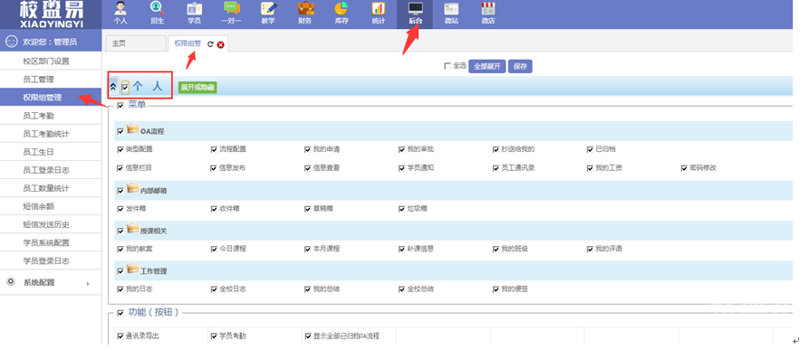Screen dimensions: 800x350
Task: Open the 招生 enrollment module
Action: click(x=157, y=14)
